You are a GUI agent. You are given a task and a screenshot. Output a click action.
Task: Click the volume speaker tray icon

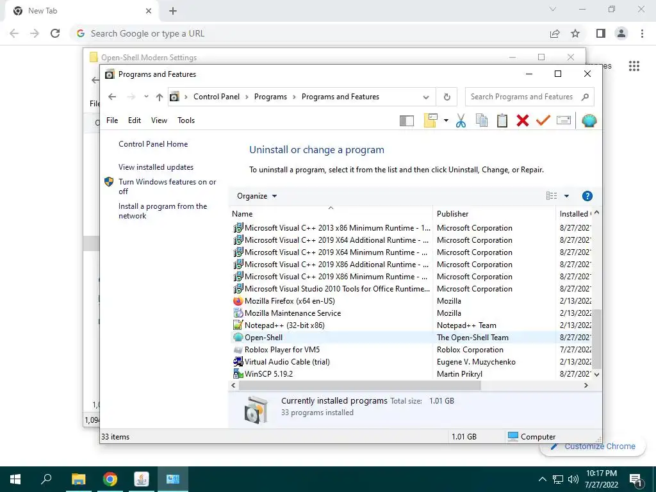573,479
